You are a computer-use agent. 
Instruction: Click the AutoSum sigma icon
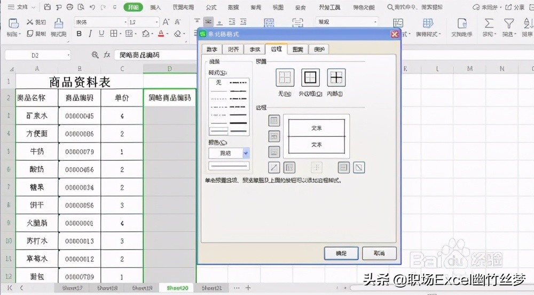489,23
